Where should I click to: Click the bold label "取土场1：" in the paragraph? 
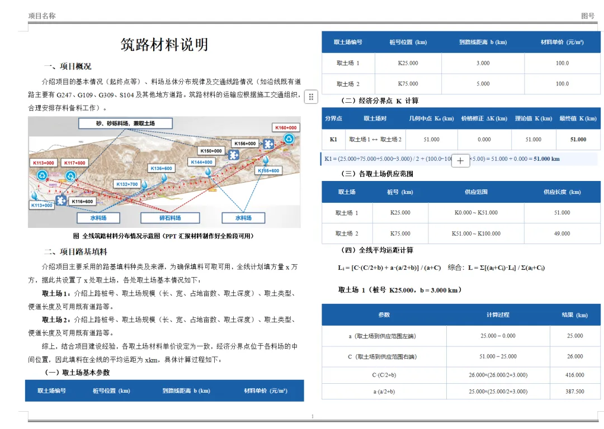tap(56, 294)
